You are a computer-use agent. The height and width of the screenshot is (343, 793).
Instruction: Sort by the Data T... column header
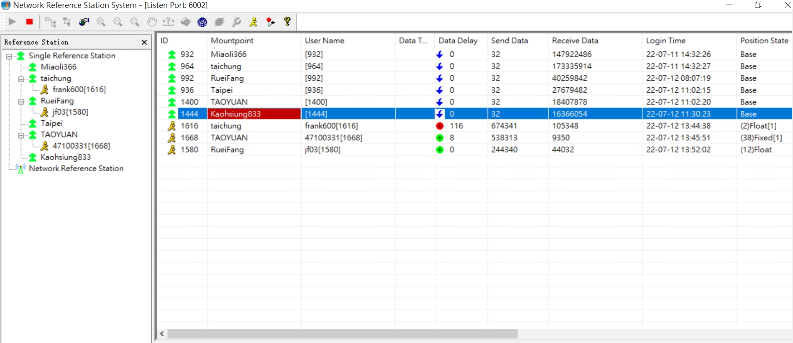click(414, 41)
